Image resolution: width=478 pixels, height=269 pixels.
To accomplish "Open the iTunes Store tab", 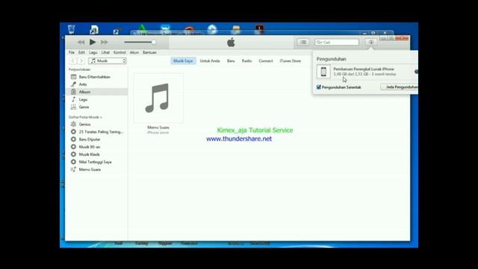I will point(291,61).
